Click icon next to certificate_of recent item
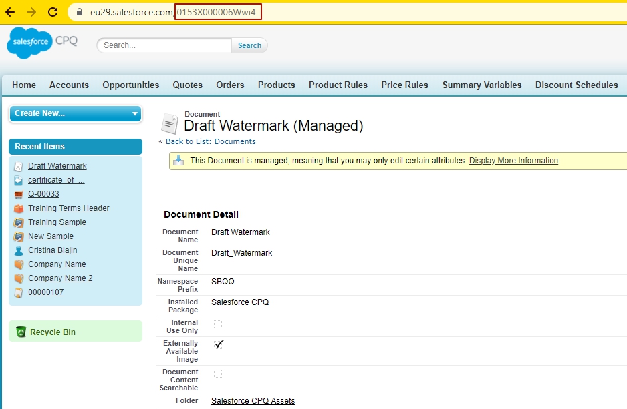The width and height of the screenshot is (627, 409). (19, 180)
